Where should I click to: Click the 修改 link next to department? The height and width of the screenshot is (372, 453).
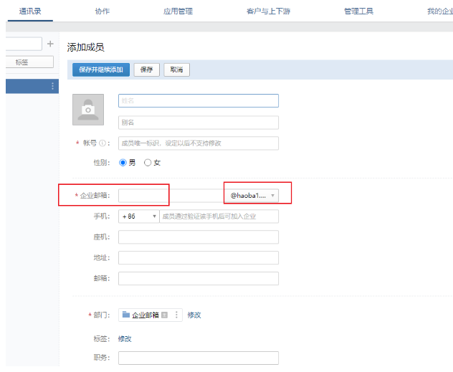(194, 315)
